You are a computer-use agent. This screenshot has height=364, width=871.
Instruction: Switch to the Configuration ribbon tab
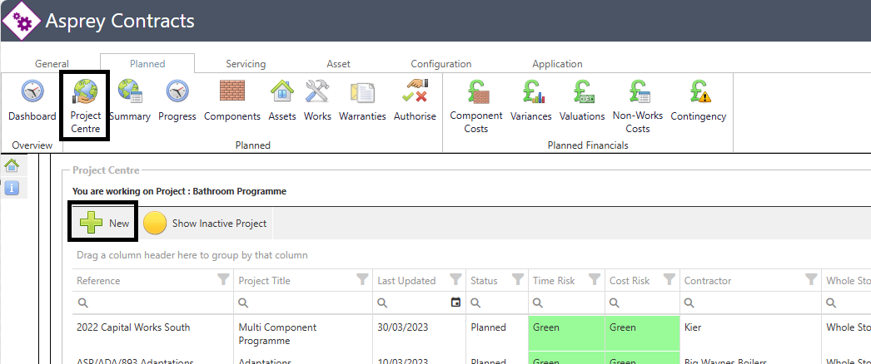point(440,64)
